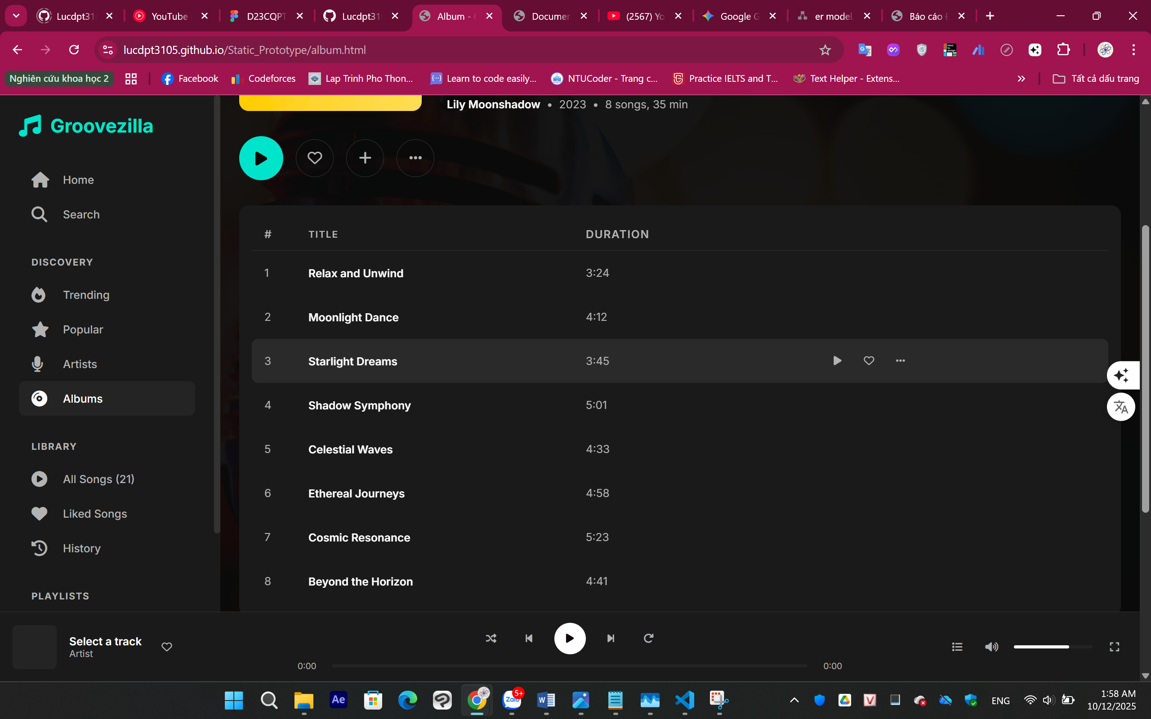The width and height of the screenshot is (1151, 719).
Task: Skip to the next track
Action: pos(611,638)
